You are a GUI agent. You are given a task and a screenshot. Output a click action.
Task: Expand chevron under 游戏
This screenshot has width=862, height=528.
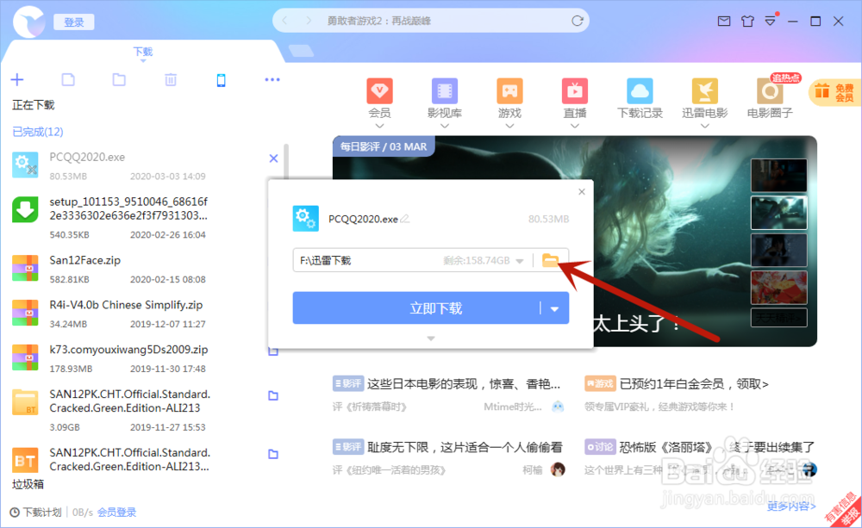click(x=509, y=126)
